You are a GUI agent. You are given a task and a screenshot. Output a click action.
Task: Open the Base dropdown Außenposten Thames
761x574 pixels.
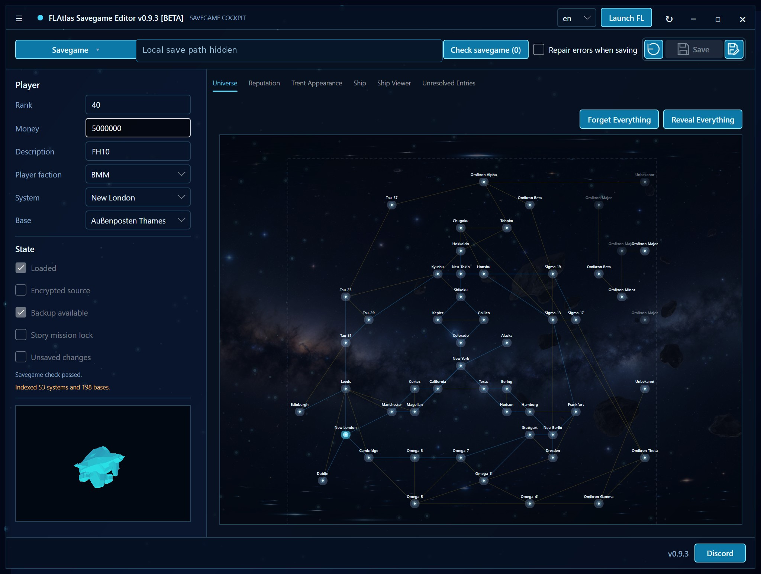click(x=138, y=220)
